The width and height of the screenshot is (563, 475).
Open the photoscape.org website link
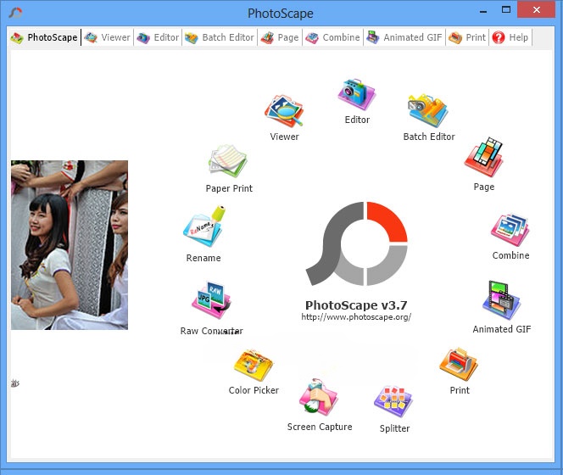tap(356, 317)
